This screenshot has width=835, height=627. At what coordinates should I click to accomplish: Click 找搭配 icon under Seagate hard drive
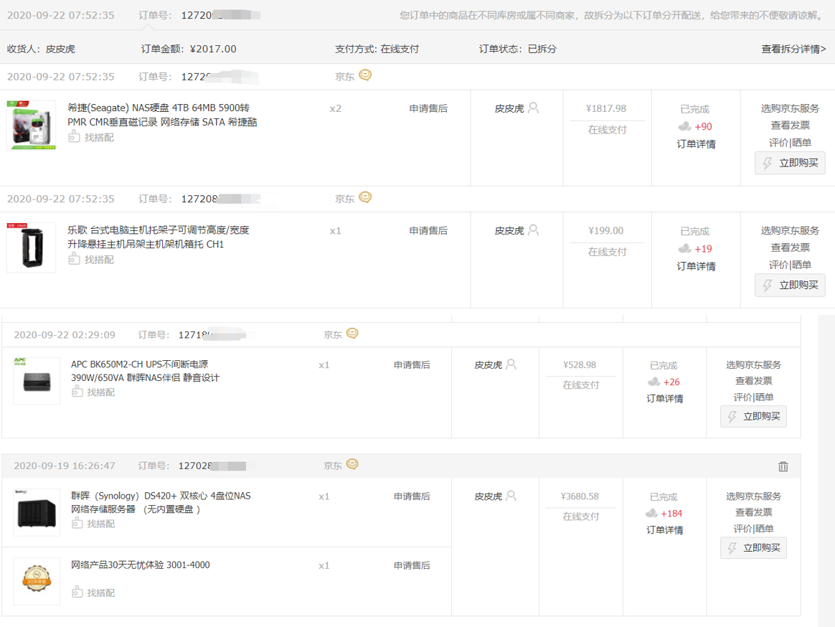[74, 138]
